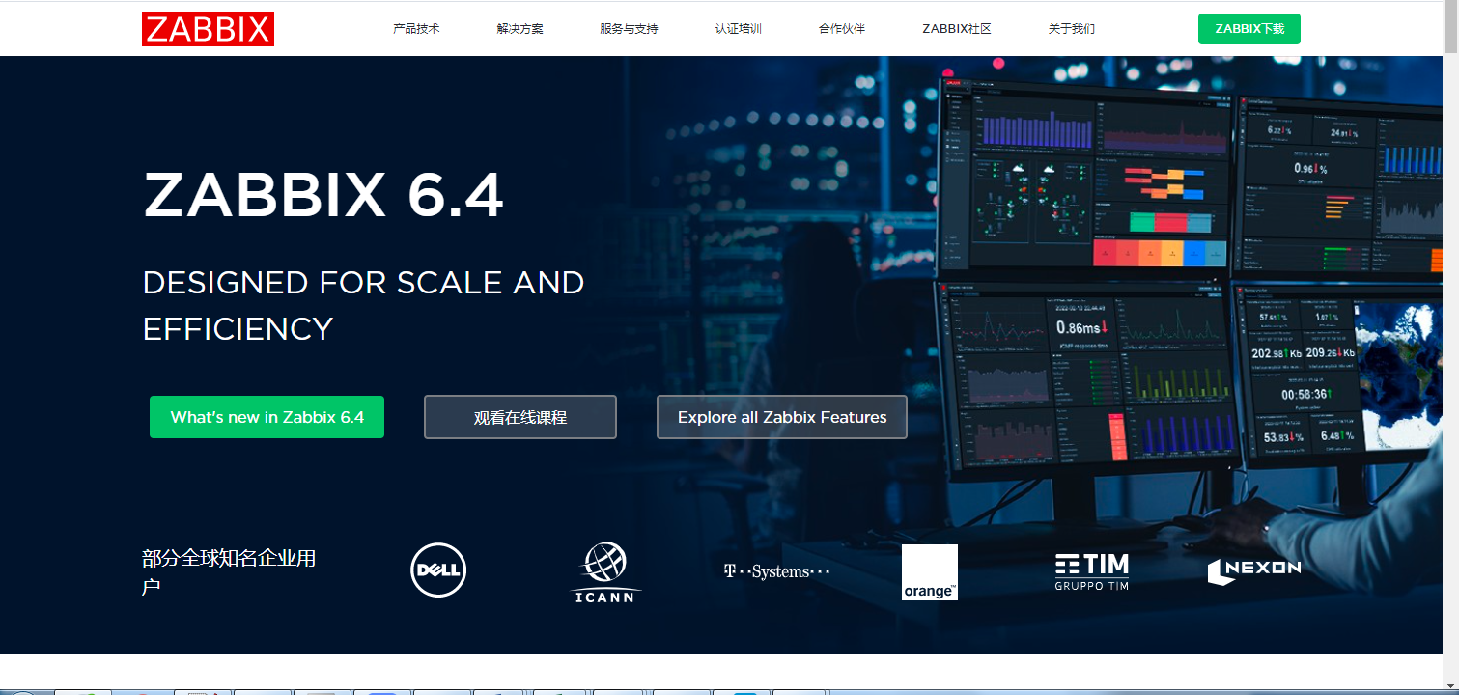
Task: Open the ZABBIX社区 menu
Action: click(x=957, y=29)
